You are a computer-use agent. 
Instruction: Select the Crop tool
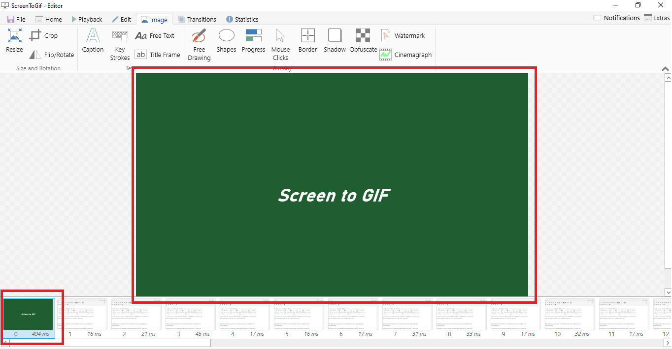(x=44, y=35)
